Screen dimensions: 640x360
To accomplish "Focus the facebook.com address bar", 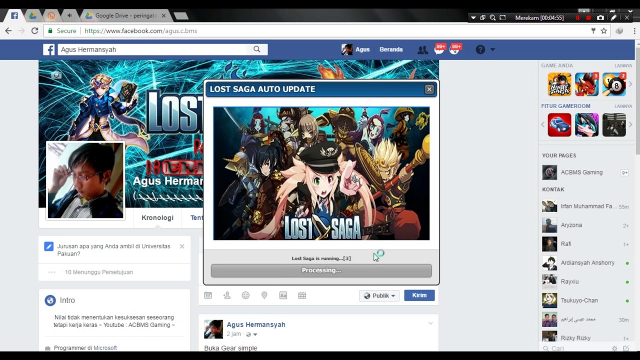I will [x=320, y=30].
